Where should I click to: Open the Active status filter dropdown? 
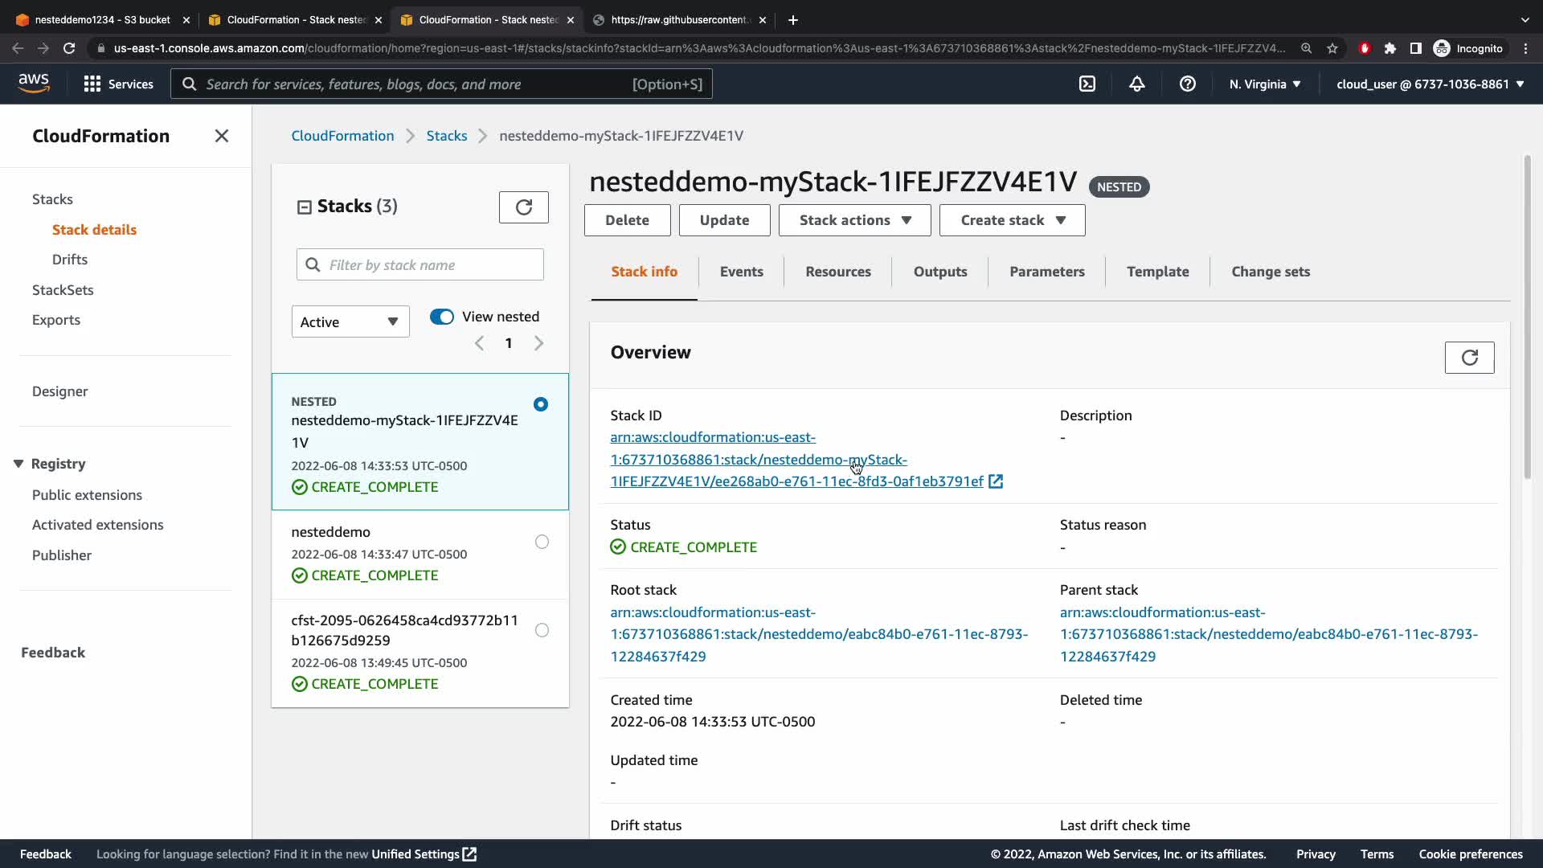click(x=350, y=321)
